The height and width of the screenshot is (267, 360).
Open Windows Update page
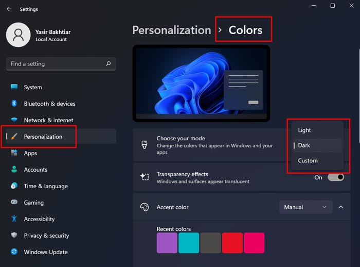pyautogui.click(x=61, y=252)
